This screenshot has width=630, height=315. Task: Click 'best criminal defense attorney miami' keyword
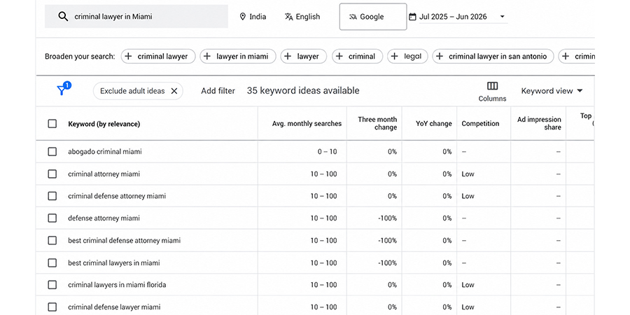(124, 240)
